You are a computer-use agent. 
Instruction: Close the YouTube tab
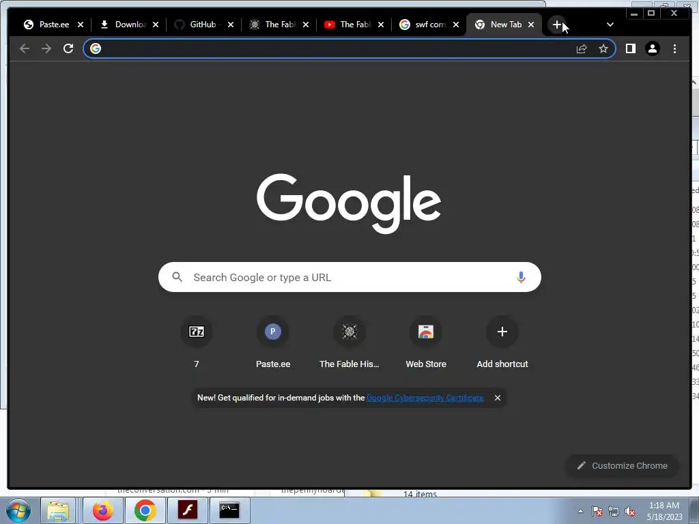381,25
